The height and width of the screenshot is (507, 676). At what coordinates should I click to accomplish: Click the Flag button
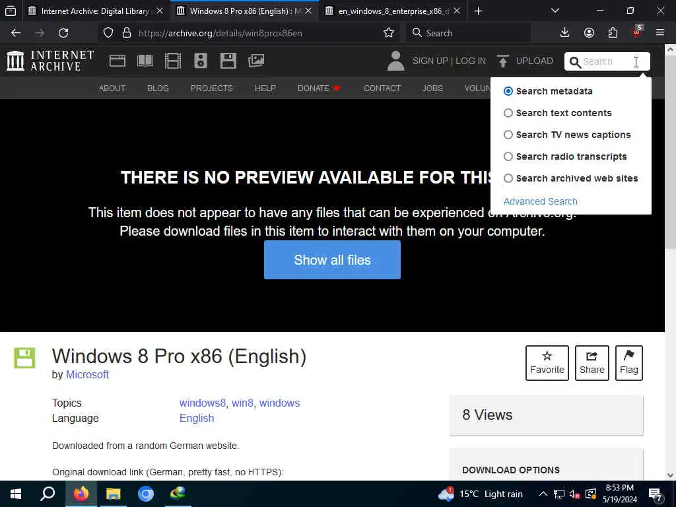pos(629,363)
